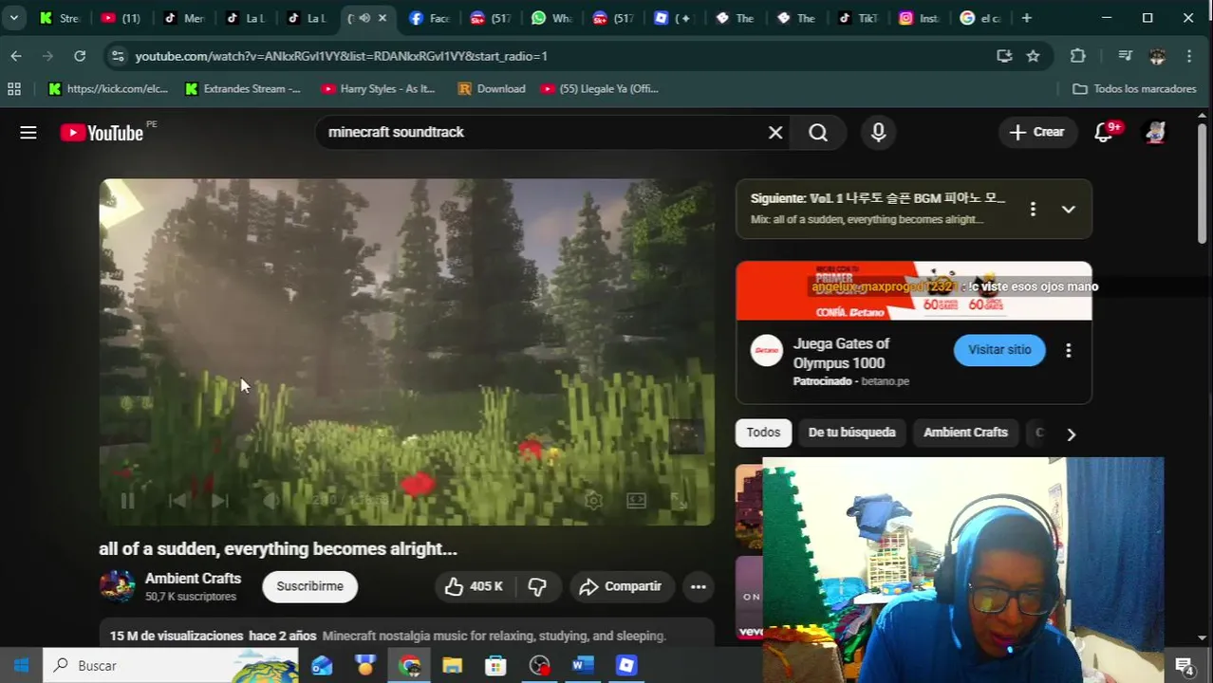Open Chrome profile avatar
The width and height of the screenshot is (1213, 683).
coord(1157,56)
